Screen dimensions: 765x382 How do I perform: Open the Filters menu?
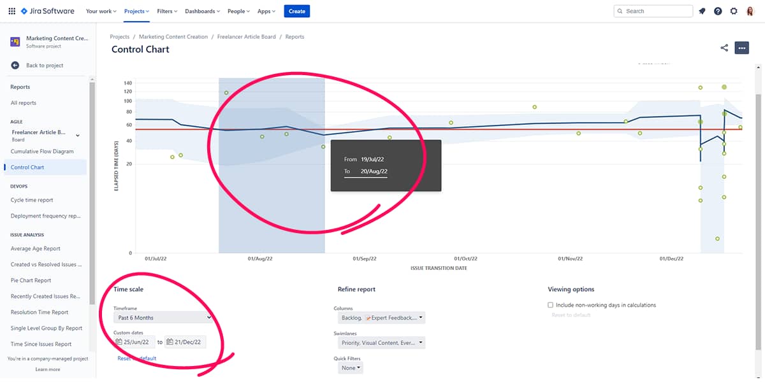[x=168, y=11]
